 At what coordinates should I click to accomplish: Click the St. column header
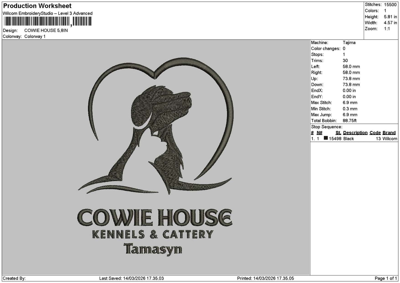click(338, 133)
